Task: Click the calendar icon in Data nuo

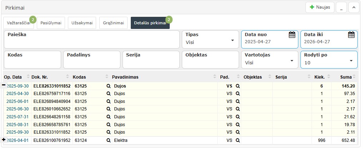Action: point(292,35)
